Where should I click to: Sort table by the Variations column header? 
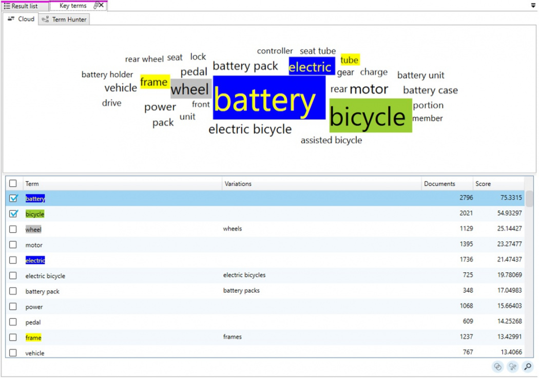click(x=321, y=184)
